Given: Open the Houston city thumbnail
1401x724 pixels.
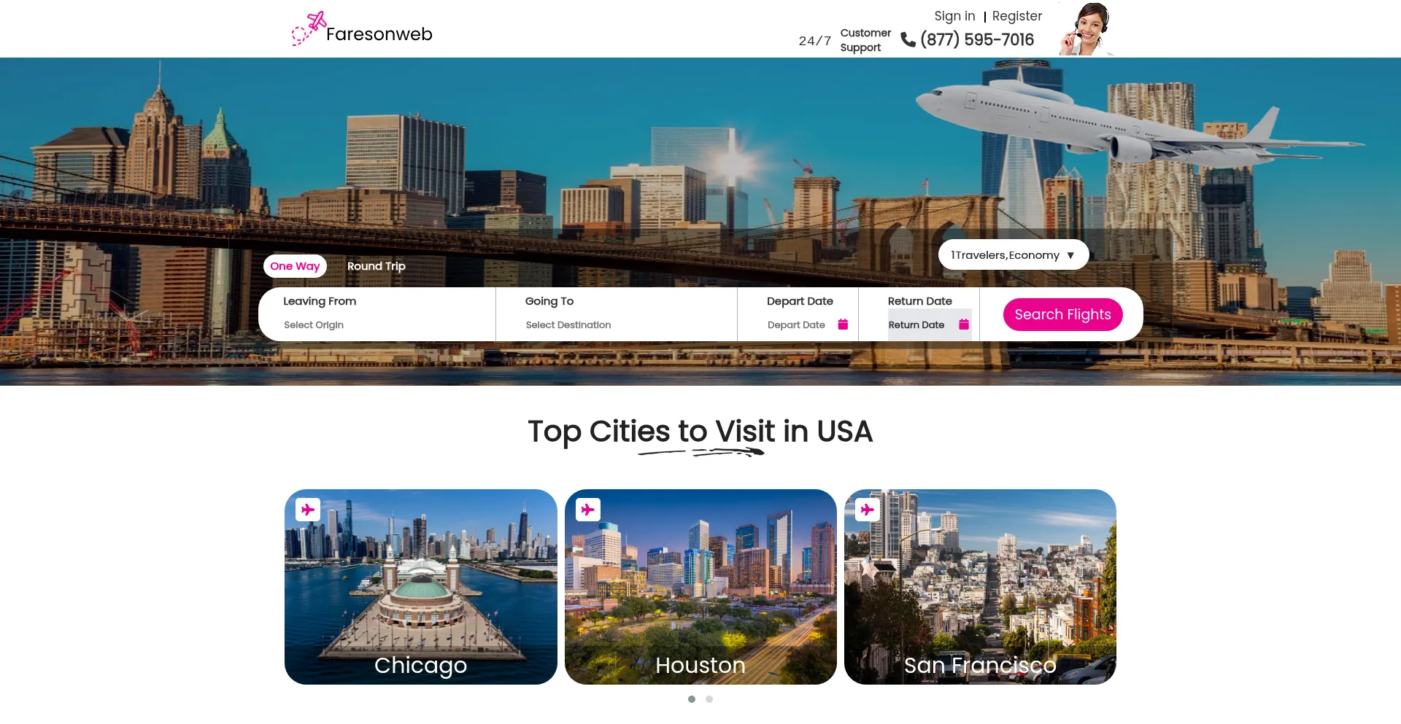Looking at the screenshot, I should click(700, 587).
